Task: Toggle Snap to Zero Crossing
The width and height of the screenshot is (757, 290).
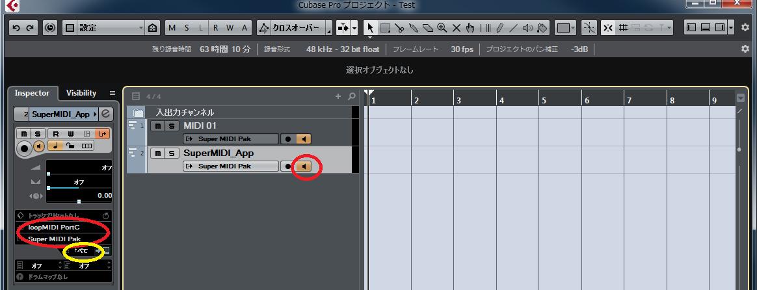Action: click(589, 28)
